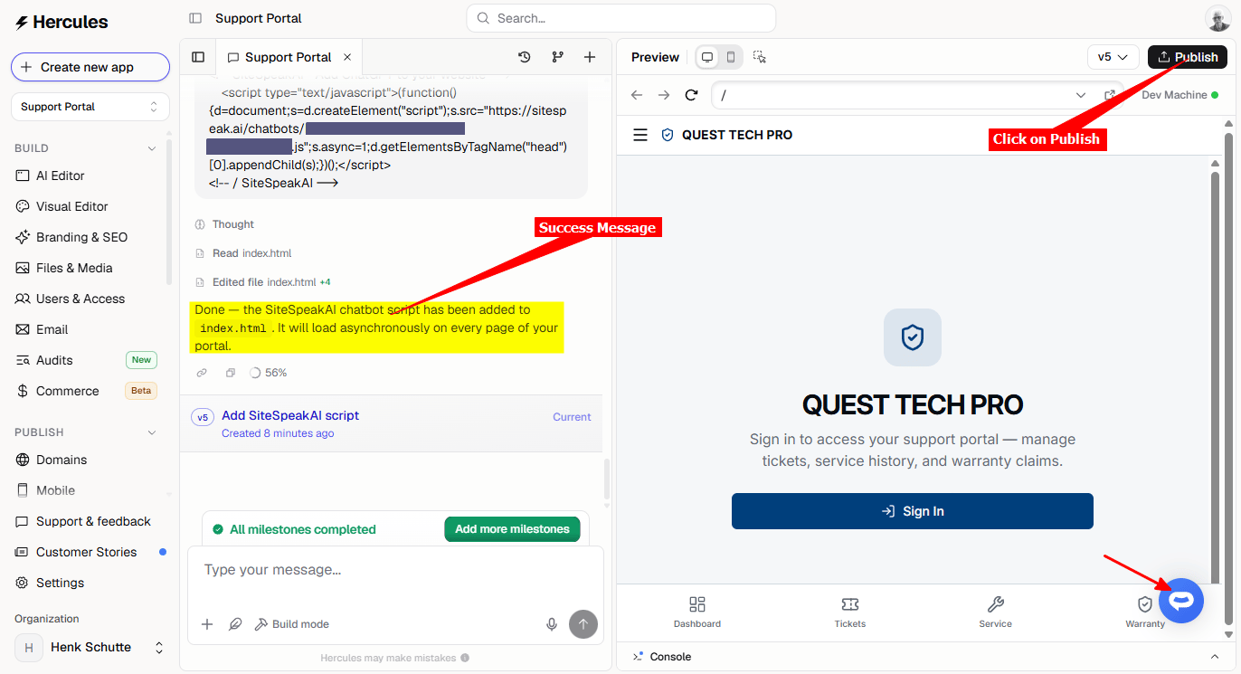Open the Henk Schutte organization switcher
1241x674 pixels.
coord(90,647)
